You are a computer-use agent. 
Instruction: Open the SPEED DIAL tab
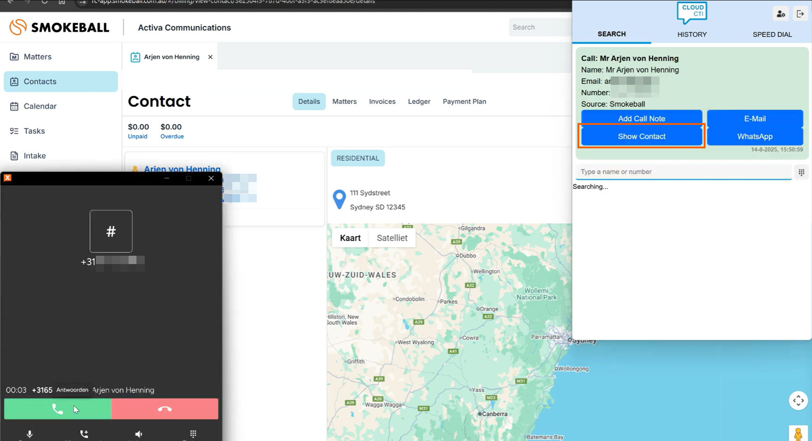pyautogui.click(x=772, y=35)
